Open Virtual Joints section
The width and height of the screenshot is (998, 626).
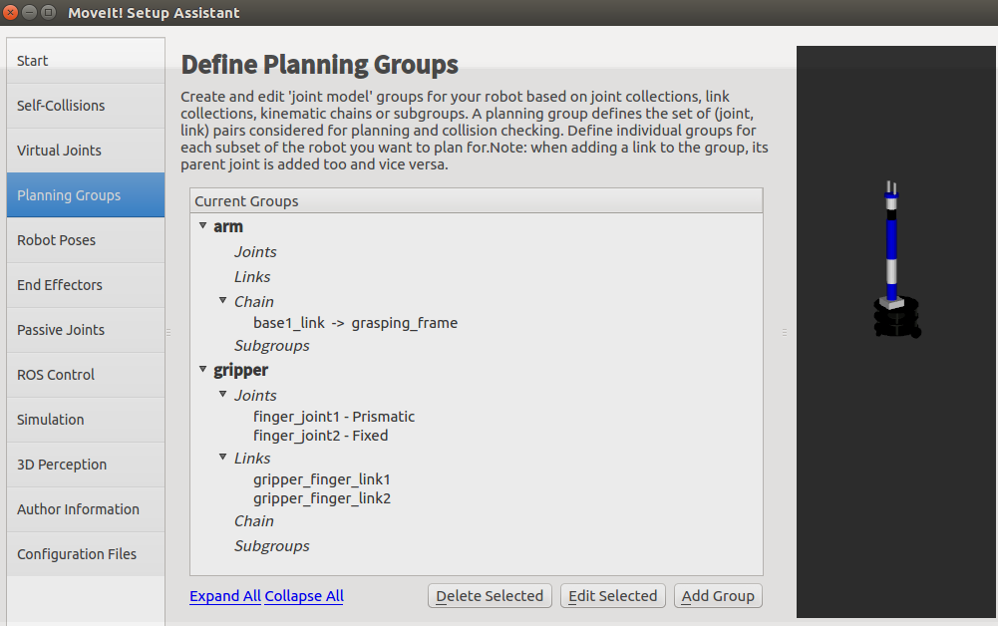[x=86, y=151]
